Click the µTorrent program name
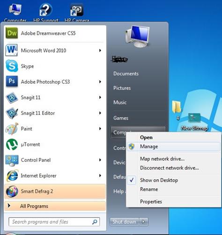The image size is (222, 235). [30, 144]
